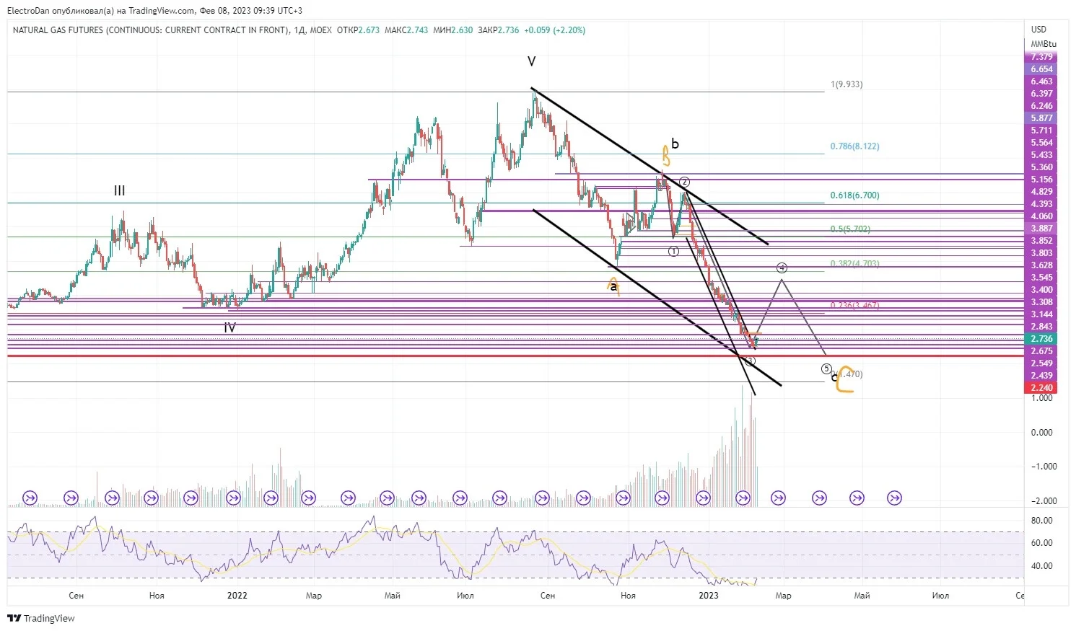Image resolution: width=1076 pixels, height=631 pixels.
Task: Click the current price label 2.736
Action: coord(1041,339)
